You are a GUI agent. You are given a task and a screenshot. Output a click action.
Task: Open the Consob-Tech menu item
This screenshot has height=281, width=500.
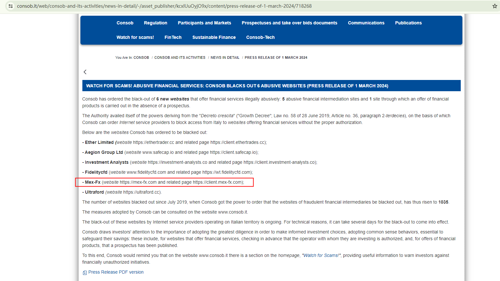[x=260, y=37]
